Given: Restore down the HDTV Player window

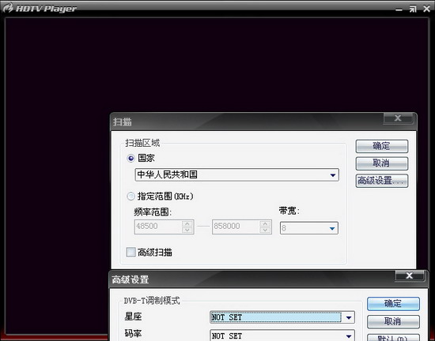Looking at the screenshot, I should coord(413,9).
